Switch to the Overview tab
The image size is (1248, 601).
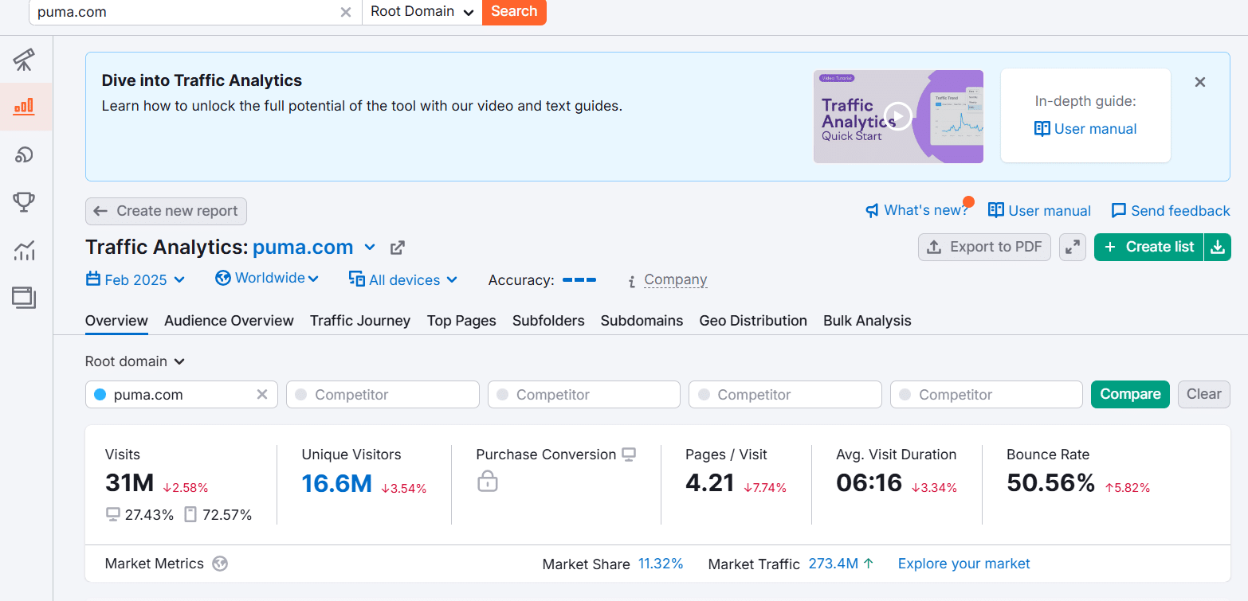(116, 321)
